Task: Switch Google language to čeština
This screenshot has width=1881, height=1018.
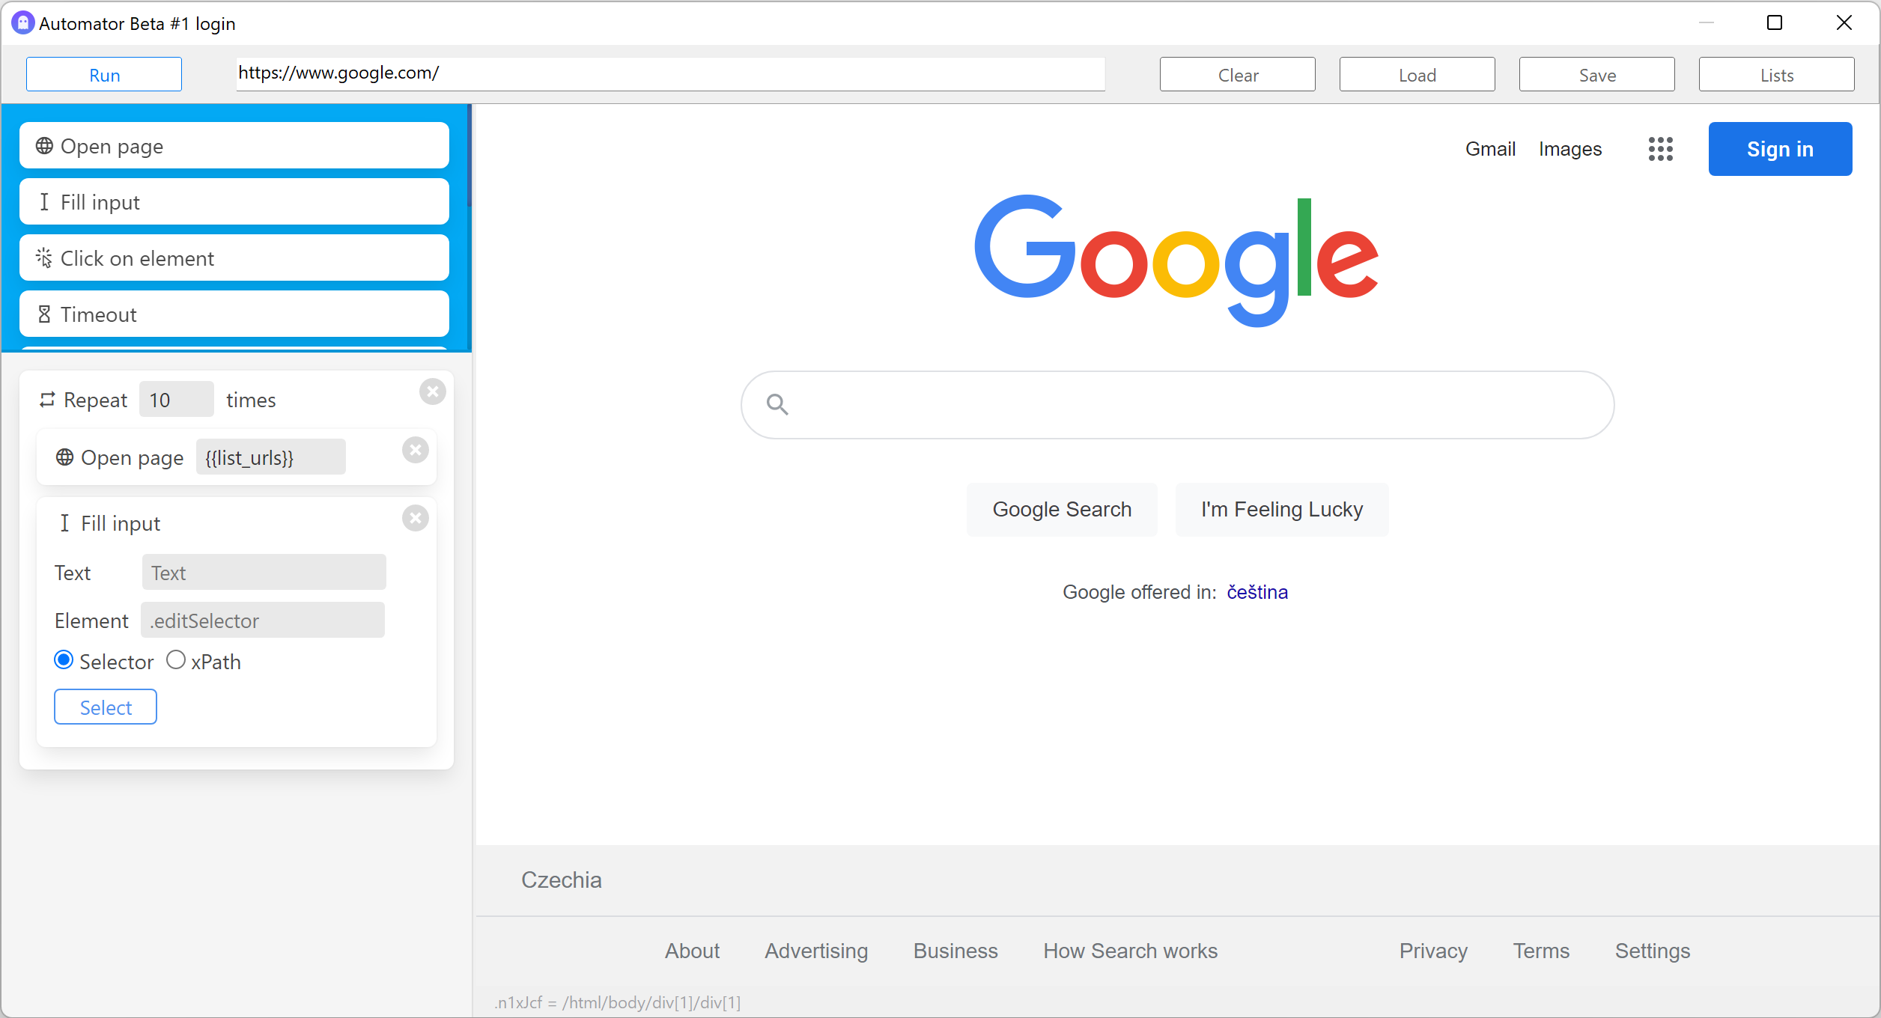Action: [x=1257, y=592]
